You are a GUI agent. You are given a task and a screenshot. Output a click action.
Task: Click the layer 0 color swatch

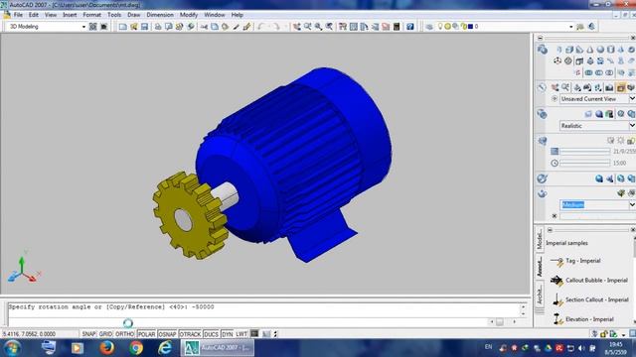point(470,27)
